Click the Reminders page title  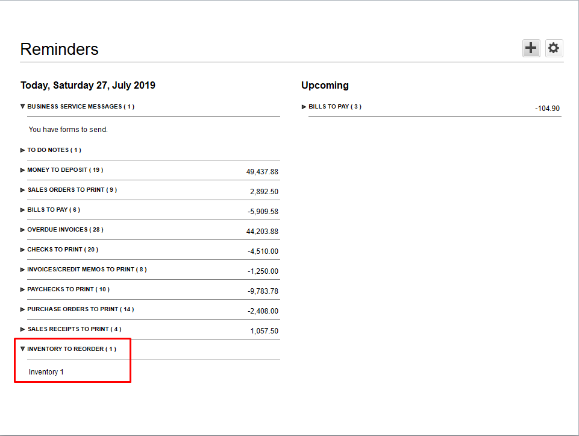pos(59,49)
